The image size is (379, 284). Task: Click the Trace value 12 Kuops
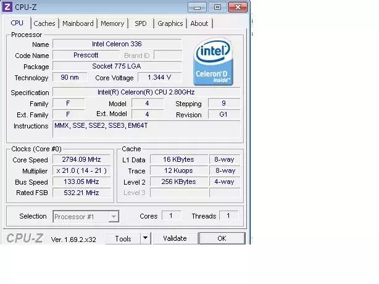[179, 170]
